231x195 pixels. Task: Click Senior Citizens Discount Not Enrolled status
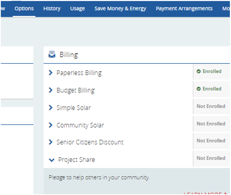click(x=211, y=141)
